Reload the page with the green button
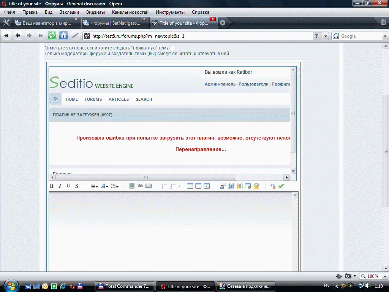 coord(52,35)
